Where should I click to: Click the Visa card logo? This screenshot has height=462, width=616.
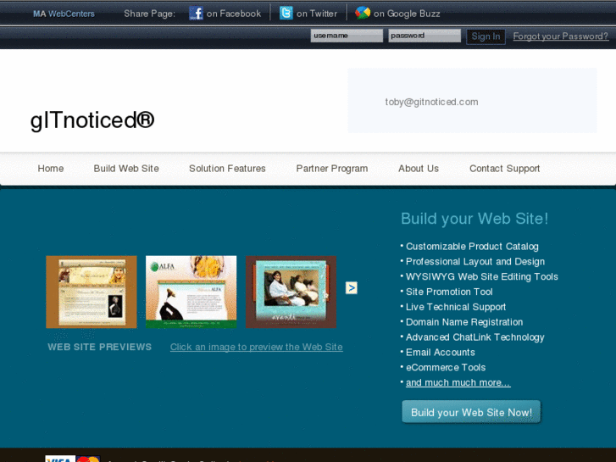[x=60, y=459]
